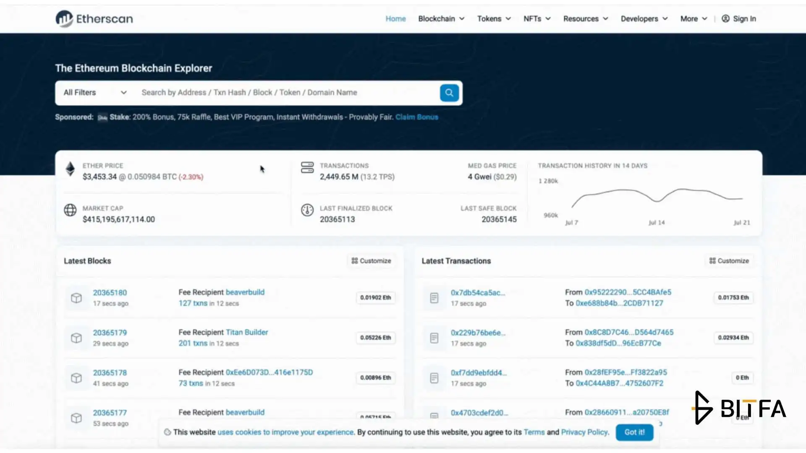Click the cookie icon in the notice banner
The height and width of the screenshot is (453, 806).
[167, 432]
